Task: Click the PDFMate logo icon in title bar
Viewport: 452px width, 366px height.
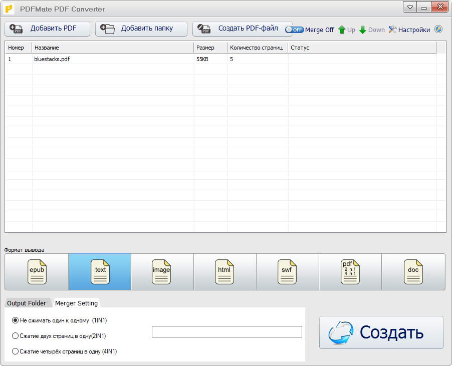Action: tap(9, 9)
